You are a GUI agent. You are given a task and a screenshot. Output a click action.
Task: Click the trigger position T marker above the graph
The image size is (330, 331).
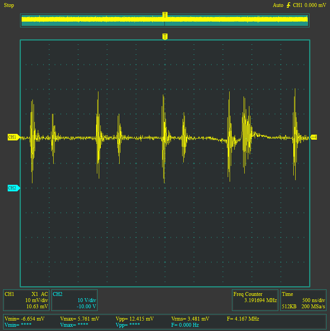(x=165, y=36)
